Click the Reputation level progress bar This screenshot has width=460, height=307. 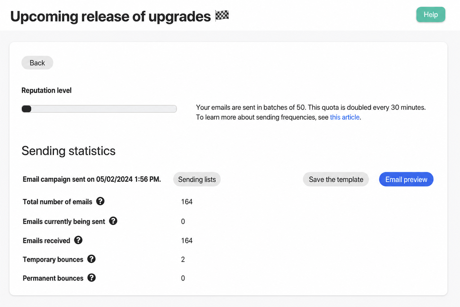99,109
